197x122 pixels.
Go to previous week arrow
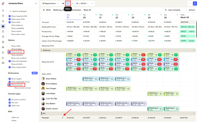73,4
